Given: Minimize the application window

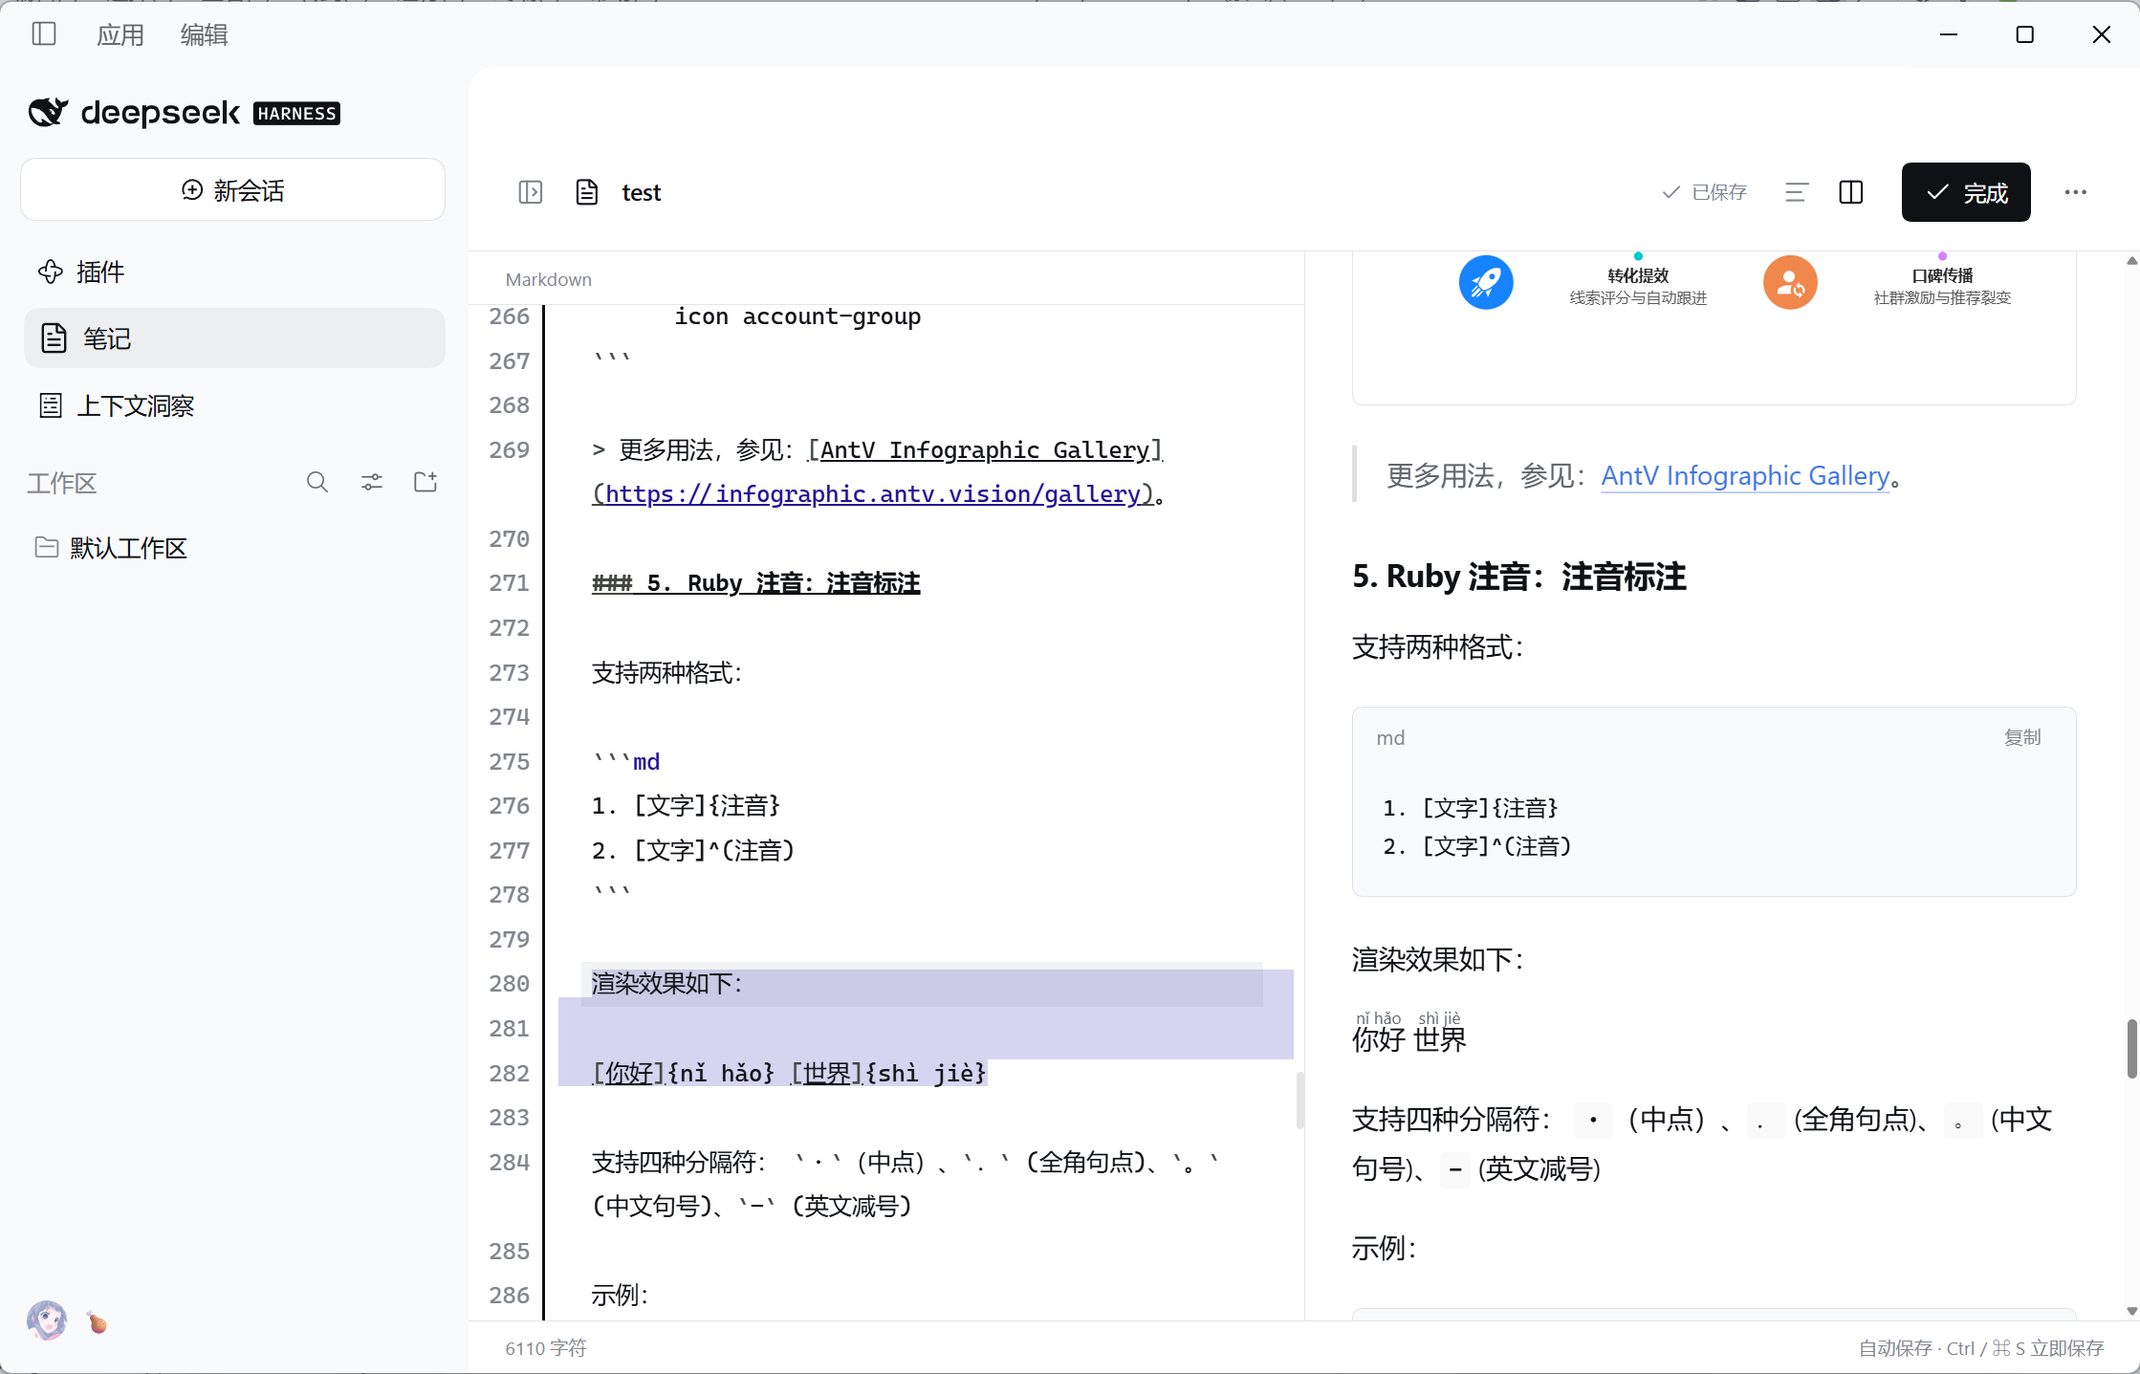Looking at the screenshot, I should click(1949, 34).
